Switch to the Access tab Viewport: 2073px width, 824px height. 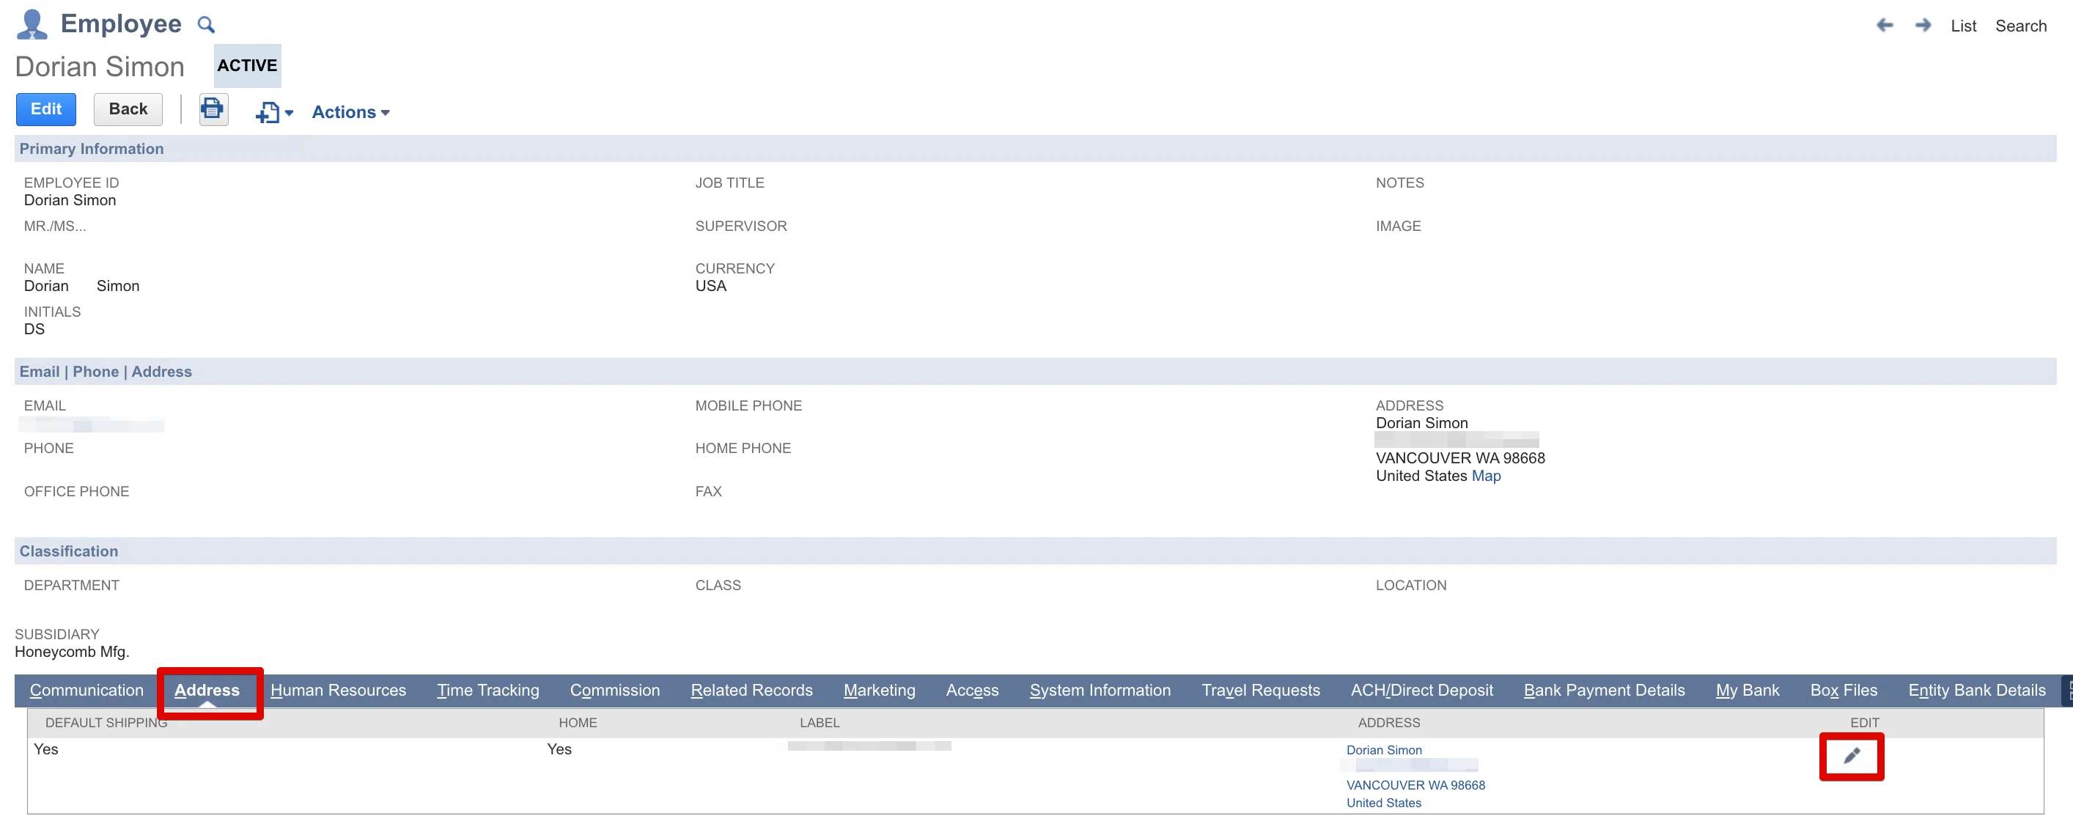point(972,691)
